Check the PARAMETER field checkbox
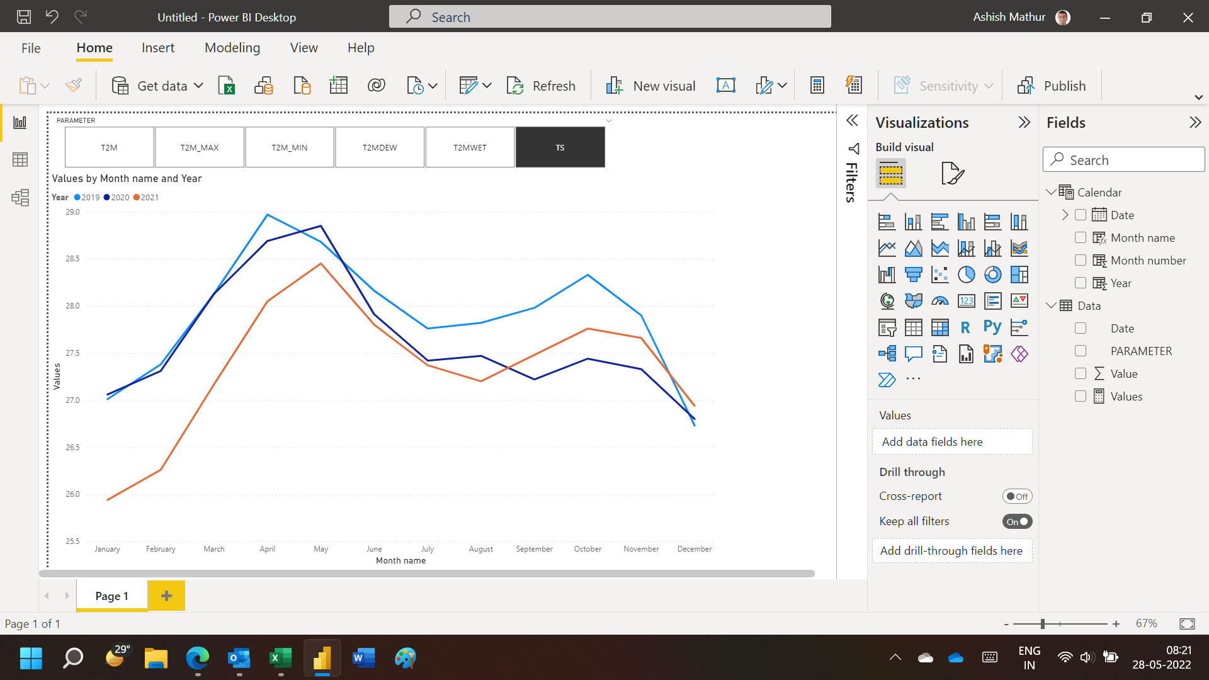The width and height of the screenshot is (1209, 680). [1081, 351]
